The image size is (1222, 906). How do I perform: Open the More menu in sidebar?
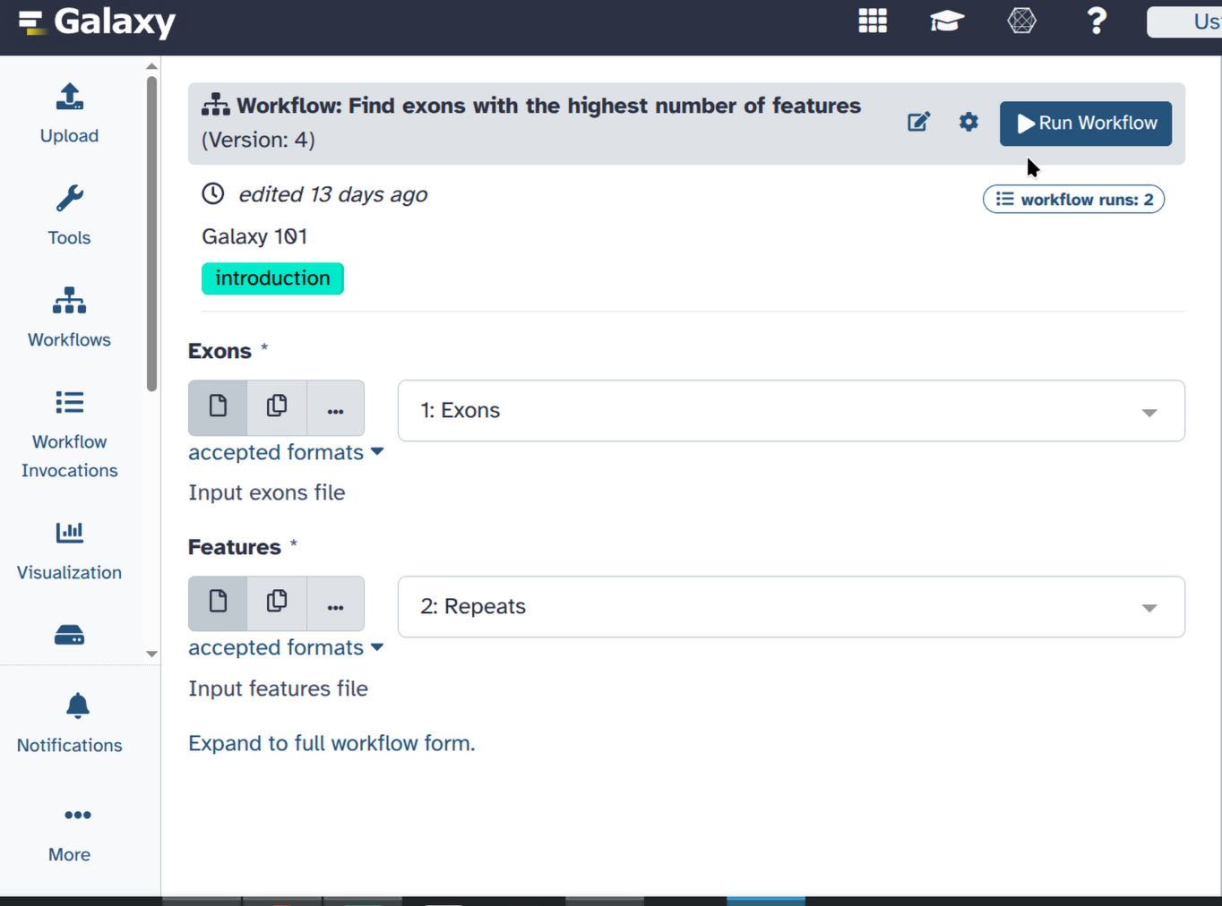coord(69,833)
